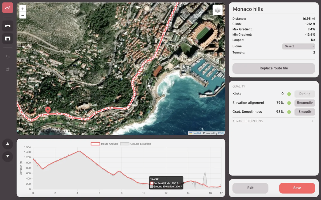
Task: Save the Monaco hills route
Action: 297,188
